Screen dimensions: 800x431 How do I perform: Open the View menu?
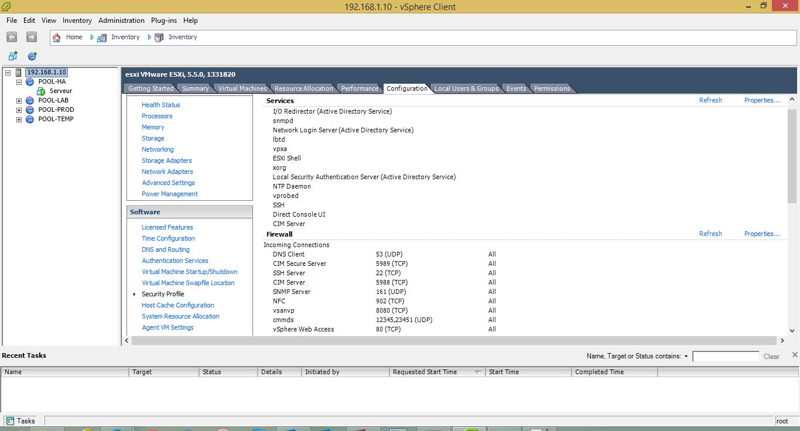point(49,20)
